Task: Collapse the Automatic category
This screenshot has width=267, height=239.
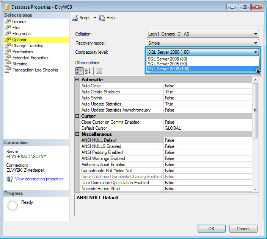Action: [77, 80]
